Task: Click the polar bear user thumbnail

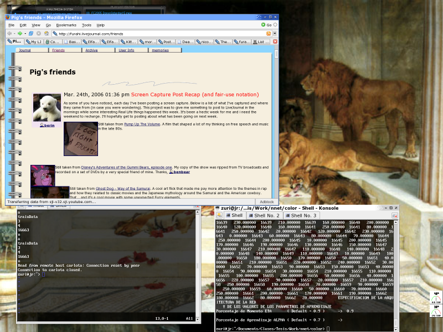Action: point(47,107)
